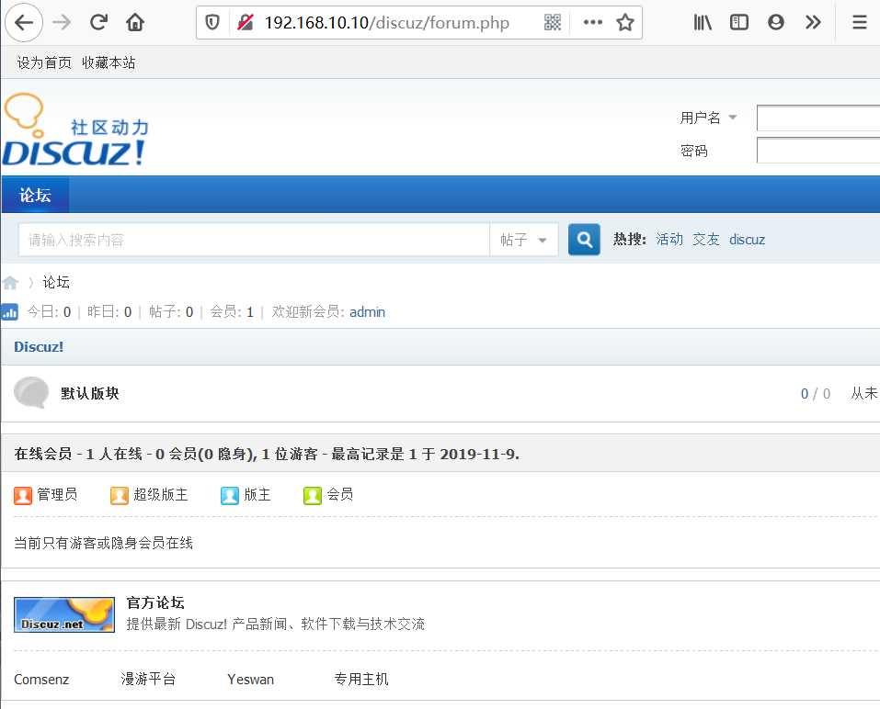Click the discuz hot search link
The width and height of the screenshot is (880, 709).
[x=747, y=240]
